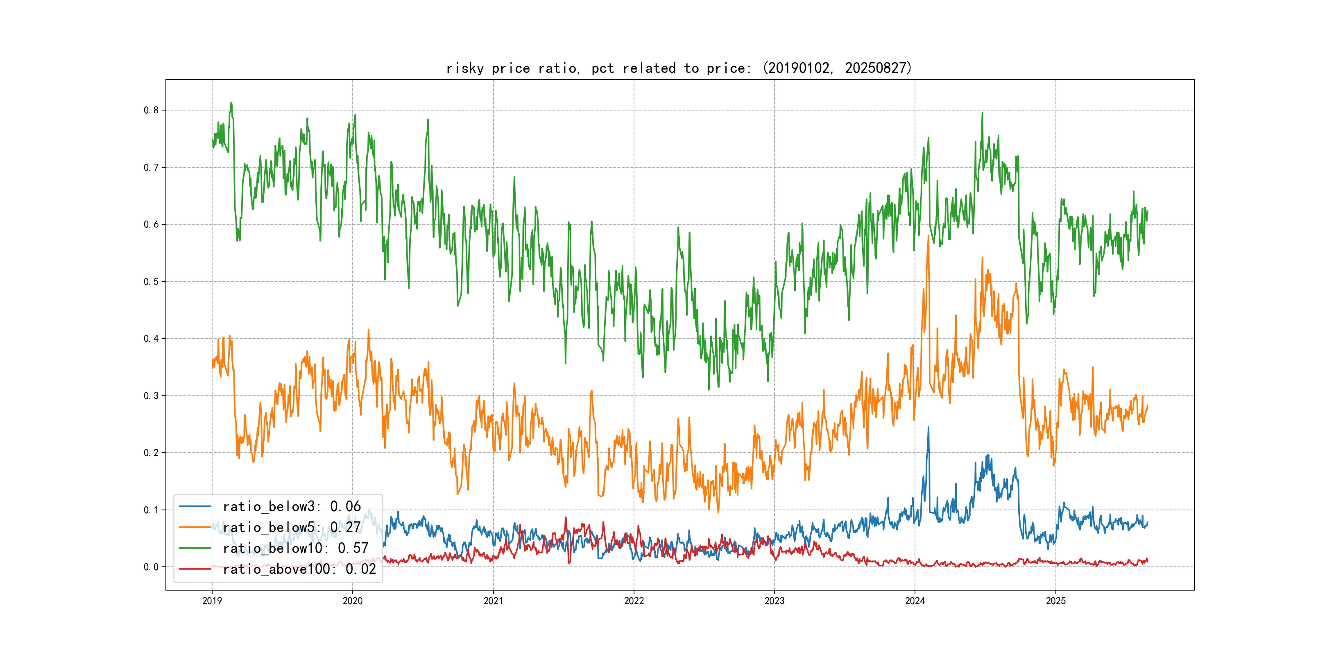Click the blue legend line swatch
Screen dimensions: 1327x663
tap(195, 507)
